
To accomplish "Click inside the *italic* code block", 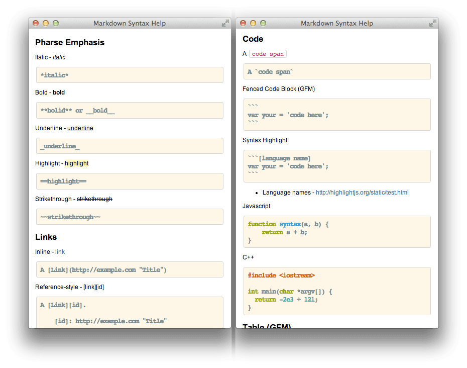I will click(x=130, y=75).
